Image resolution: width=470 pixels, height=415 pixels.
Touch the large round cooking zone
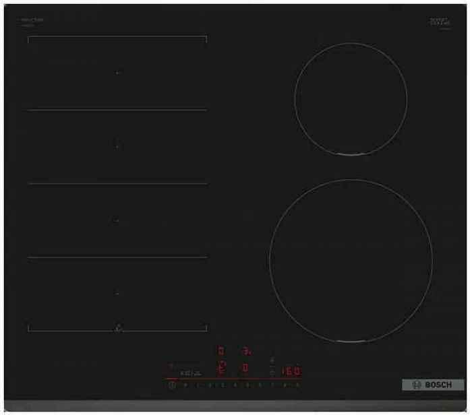351,260
